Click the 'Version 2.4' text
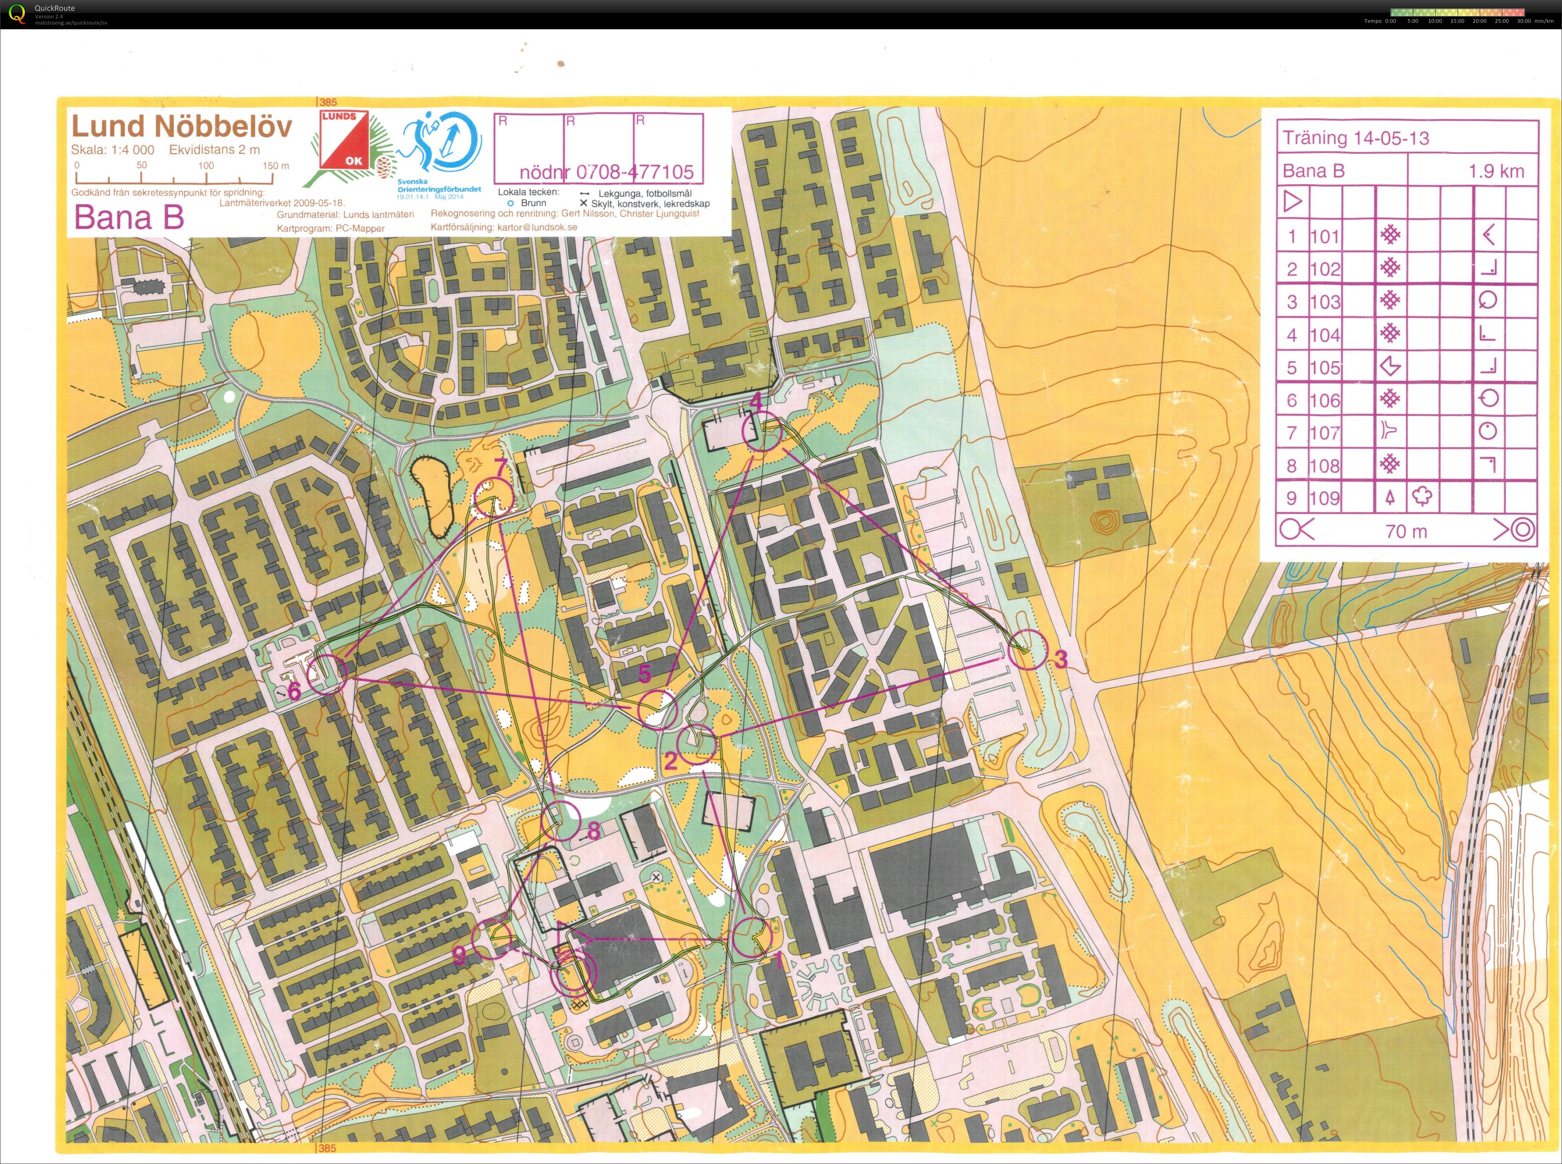1562x1164 pixels. coord(49,16)
